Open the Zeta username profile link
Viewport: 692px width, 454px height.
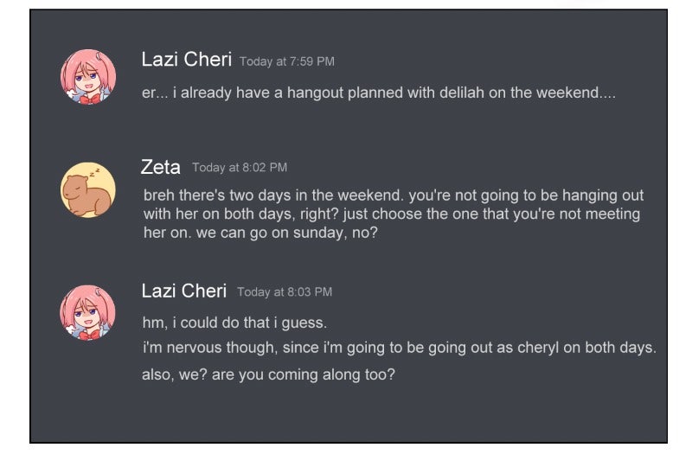click(161, 167)
